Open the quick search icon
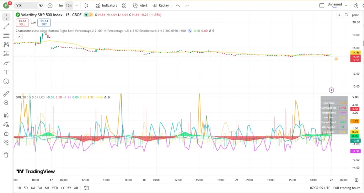The image size is (364, 193). 355,5
